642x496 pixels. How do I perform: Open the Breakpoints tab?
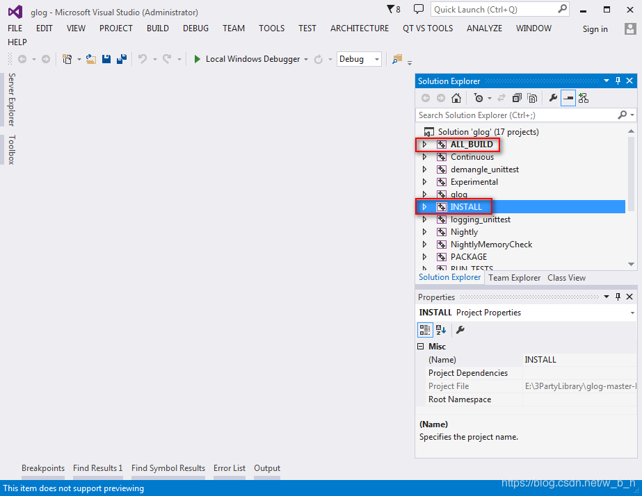[x=43, y=468]
